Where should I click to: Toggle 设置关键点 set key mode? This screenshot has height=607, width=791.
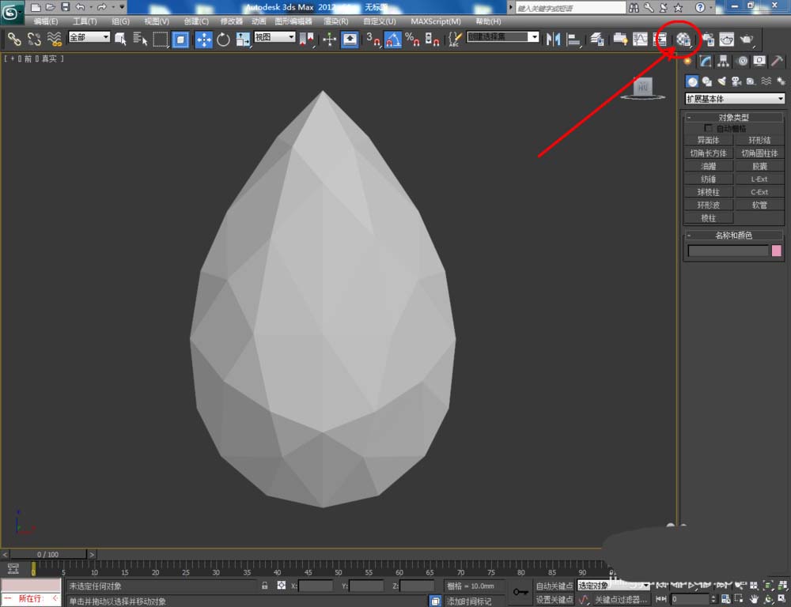[x=554, y=599]
